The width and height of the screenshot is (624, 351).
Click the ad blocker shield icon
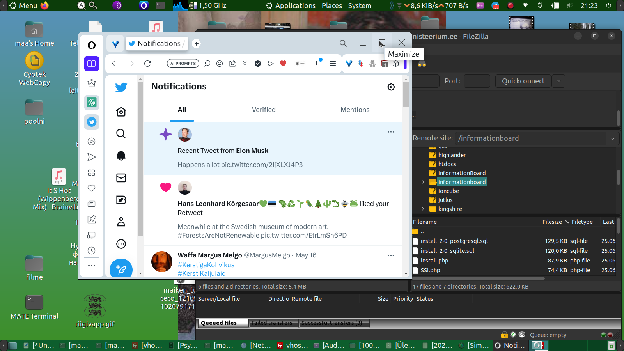258,64
